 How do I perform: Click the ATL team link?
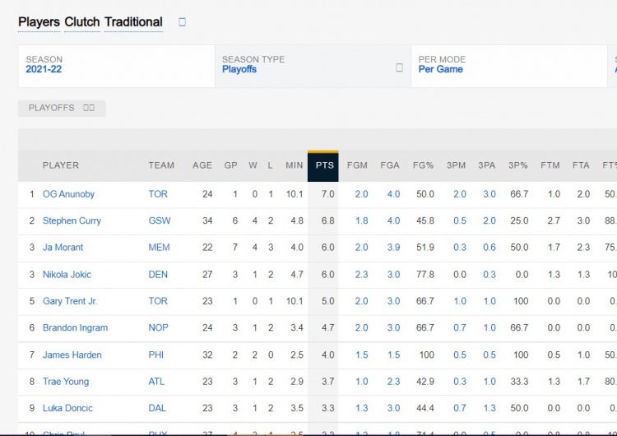point(156,382)
